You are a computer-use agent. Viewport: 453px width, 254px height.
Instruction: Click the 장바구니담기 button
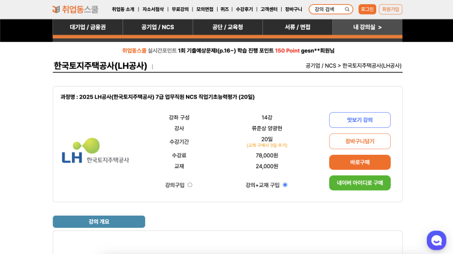pos(360,141)
